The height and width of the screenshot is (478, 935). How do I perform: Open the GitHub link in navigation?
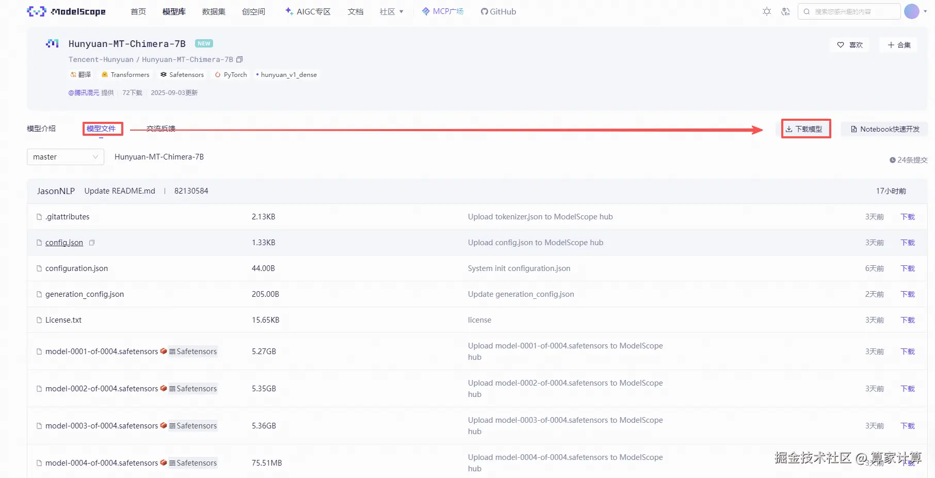[x=498, y=11]
